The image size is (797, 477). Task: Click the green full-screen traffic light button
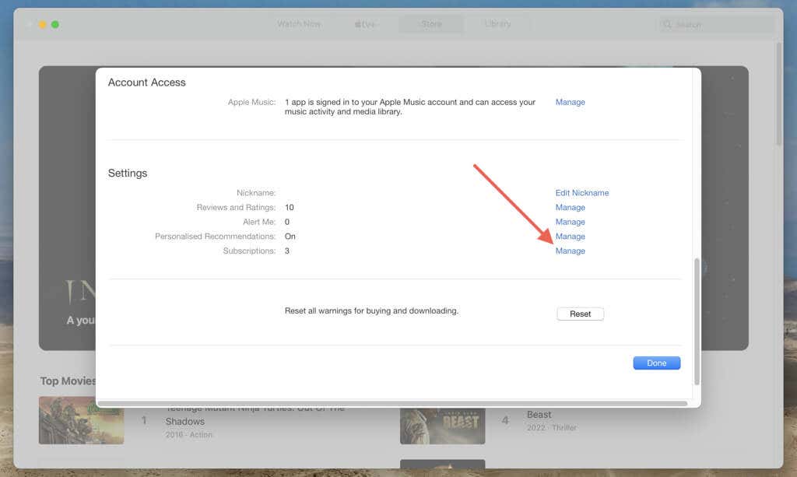(x=54, y=24)
